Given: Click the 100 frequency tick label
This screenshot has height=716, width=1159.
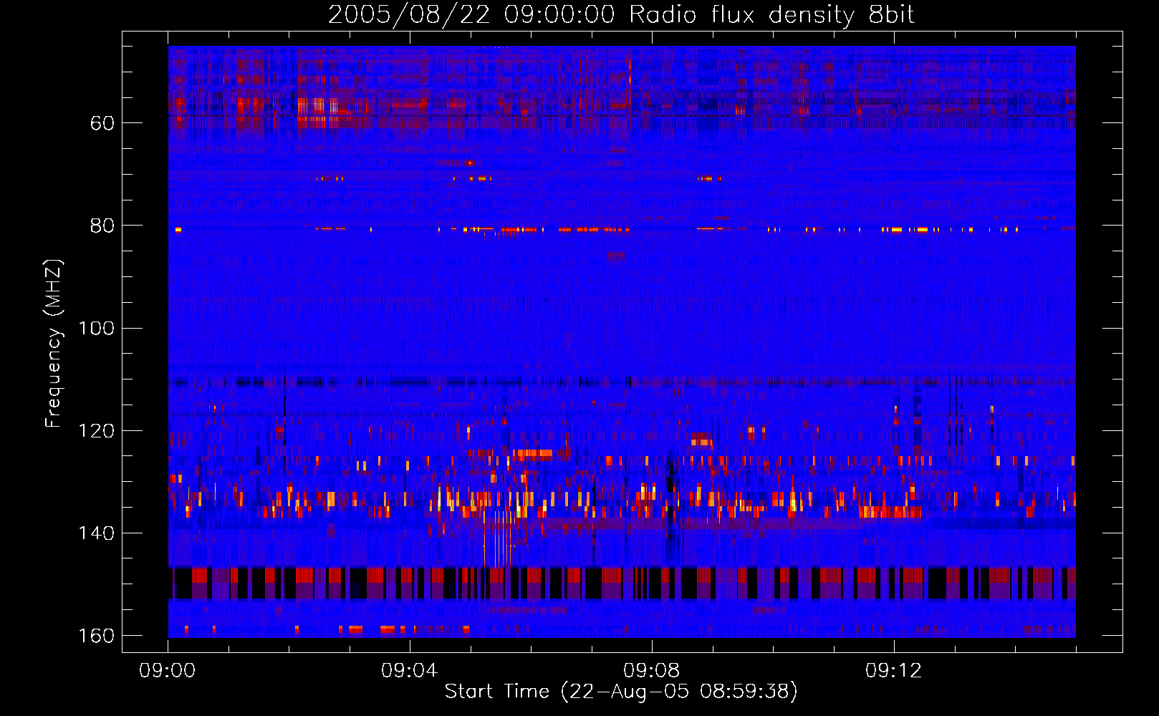Looking at the screenshot, I should click(97, 329).
